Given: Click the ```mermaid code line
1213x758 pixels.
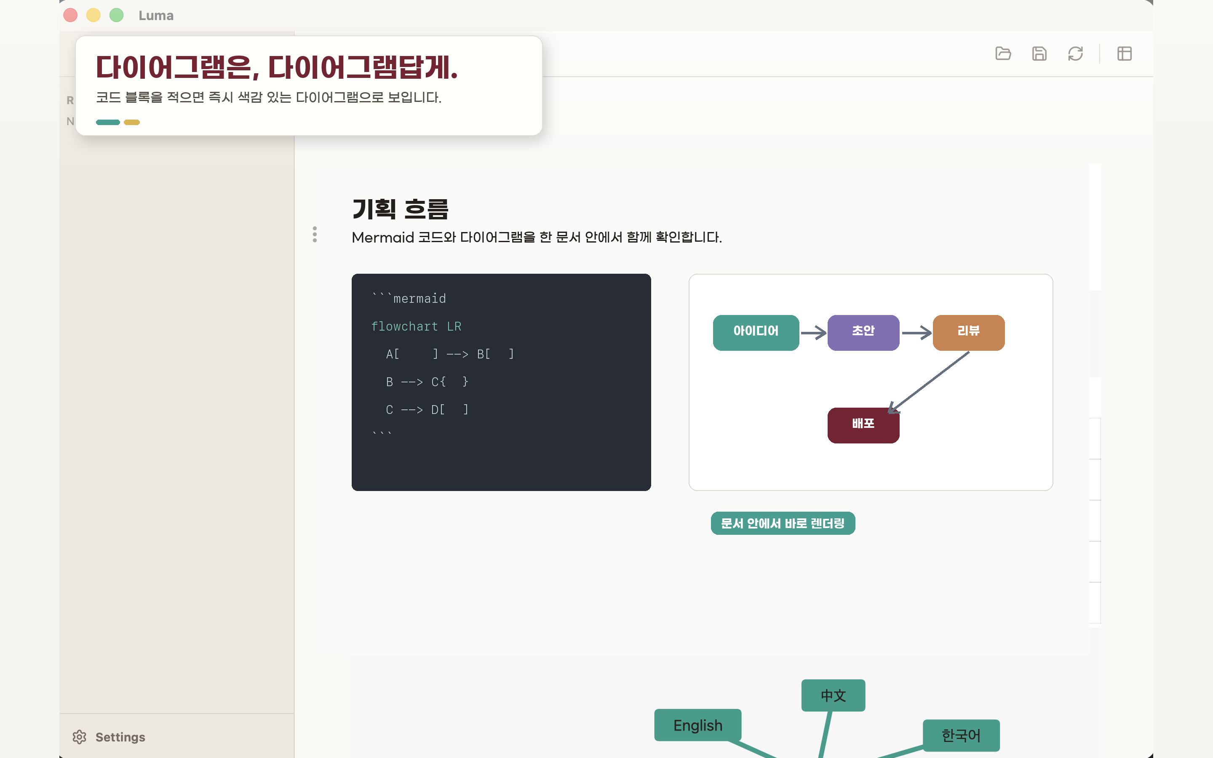Looking at the screenshot, I should pyautogui.click(x=409, y=298).
